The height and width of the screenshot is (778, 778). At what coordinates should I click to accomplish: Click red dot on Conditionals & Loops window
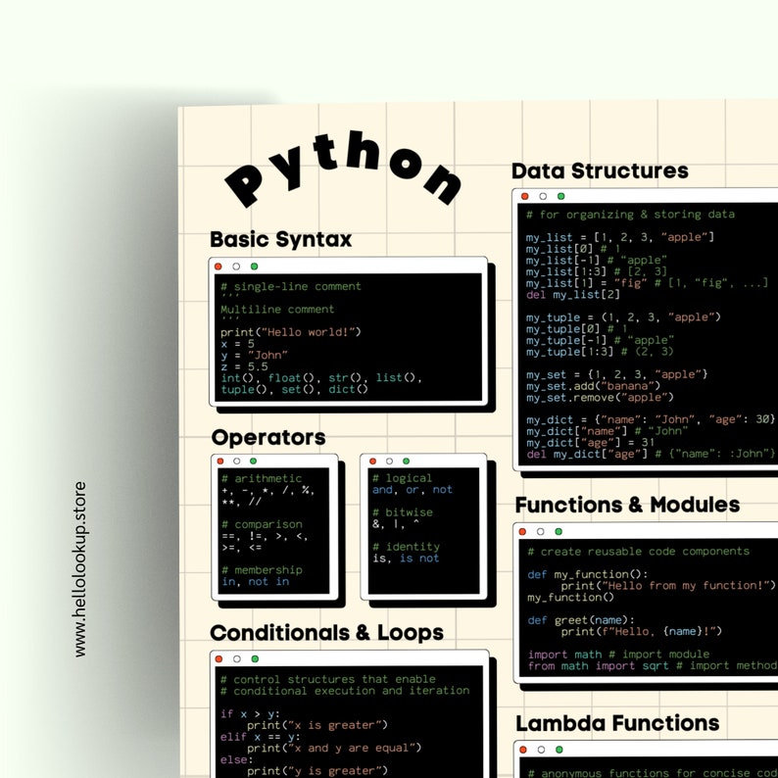point(219,658)
